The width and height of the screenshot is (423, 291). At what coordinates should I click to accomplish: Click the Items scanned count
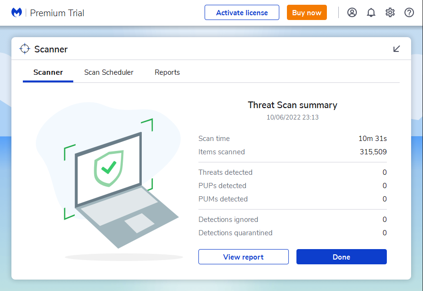373,152
